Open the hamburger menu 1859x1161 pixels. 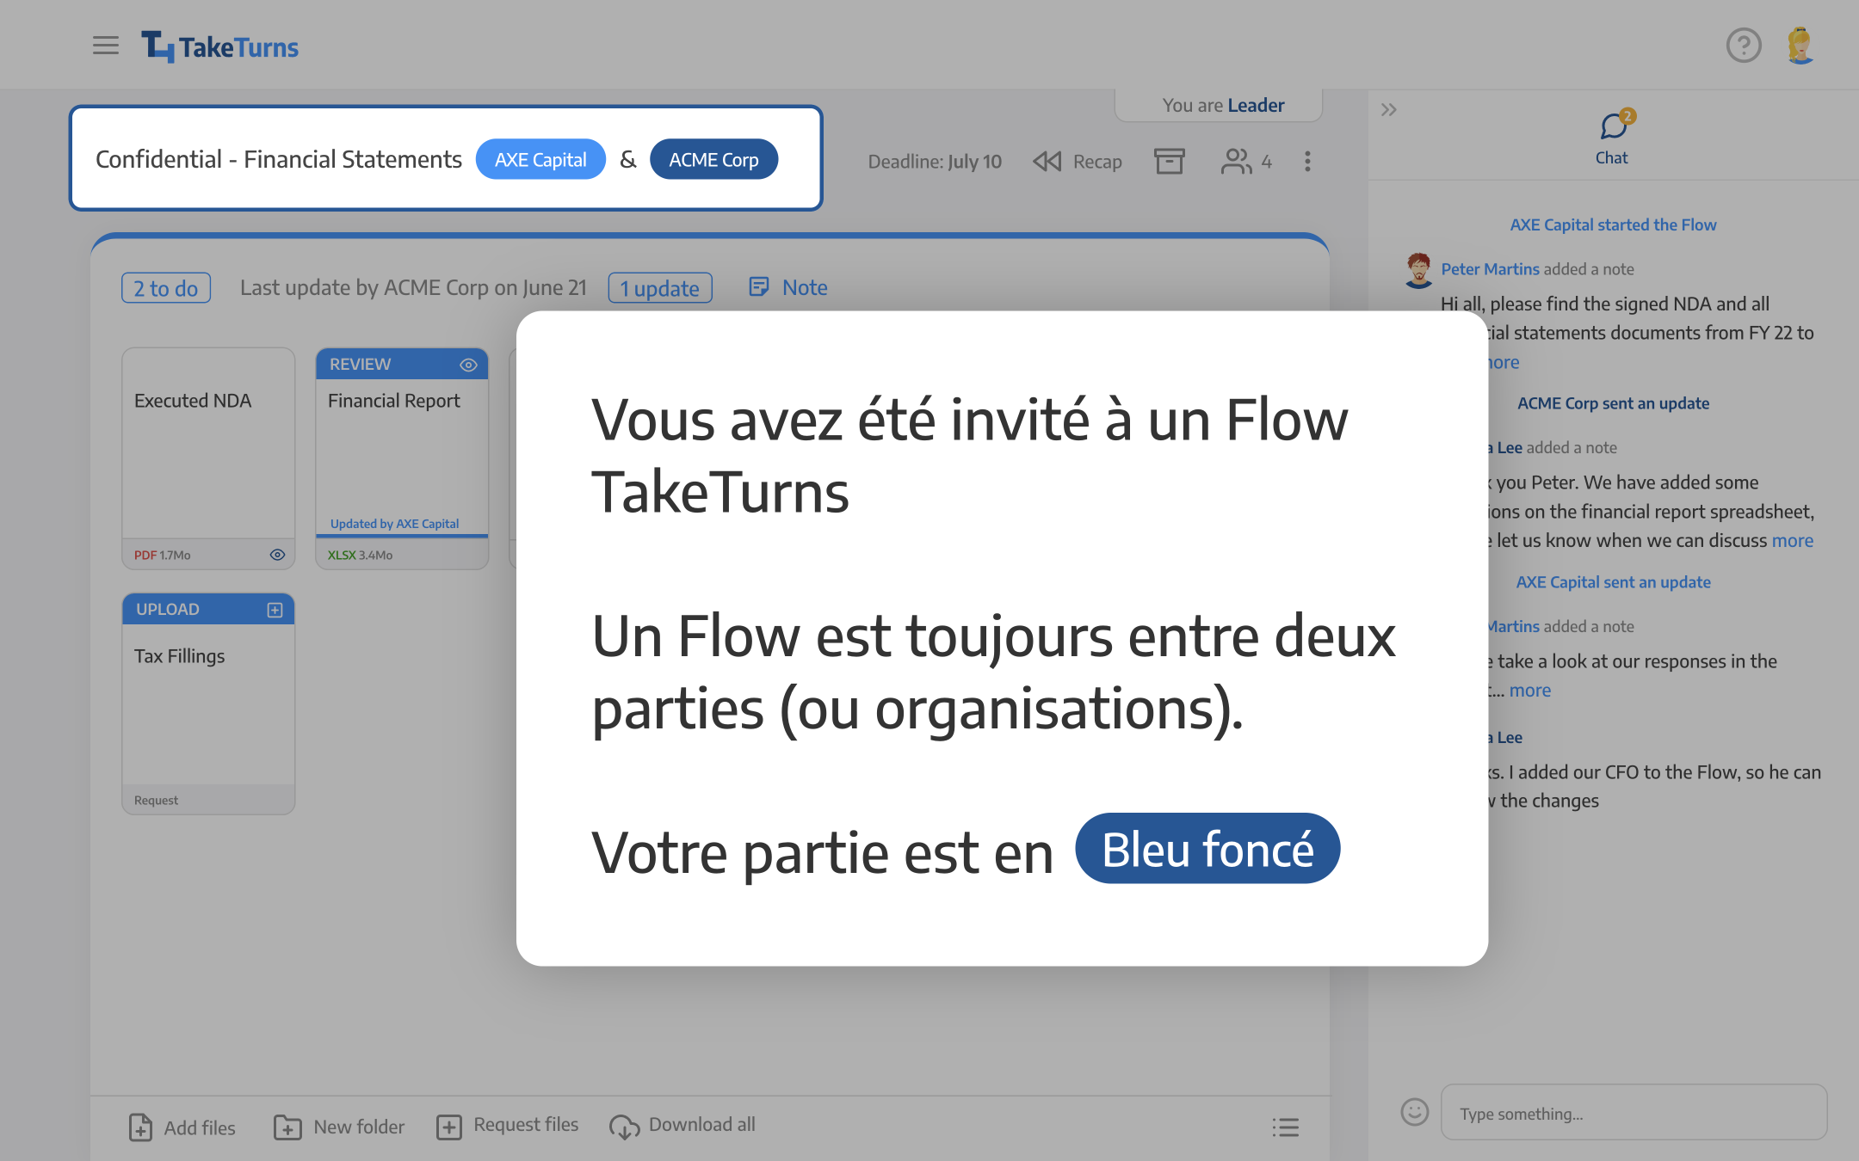pos(106,46)
